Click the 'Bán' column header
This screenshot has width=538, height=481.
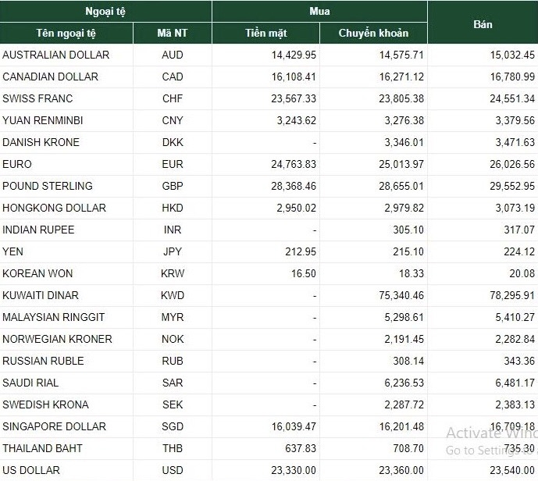point(483,23)
